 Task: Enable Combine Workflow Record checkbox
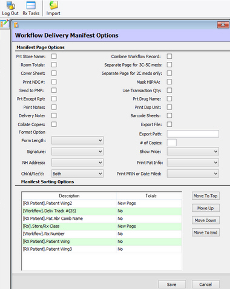169,56
